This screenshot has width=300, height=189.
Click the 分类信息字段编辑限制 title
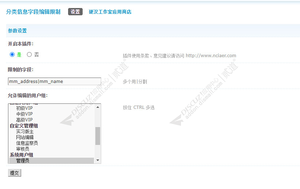click(x=33, y=12)
